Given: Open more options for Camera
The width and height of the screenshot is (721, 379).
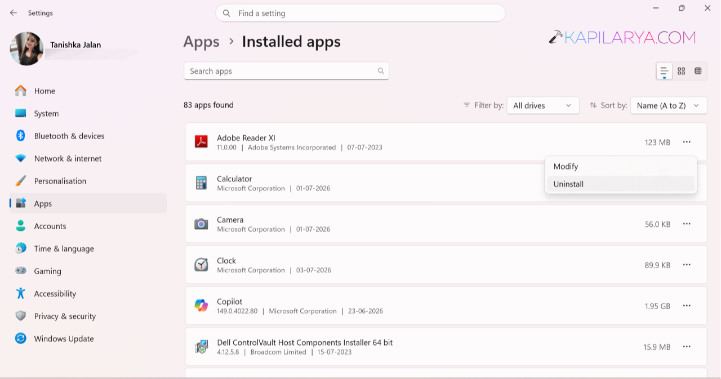Looking at the screenshot, I should pos(687,224).
